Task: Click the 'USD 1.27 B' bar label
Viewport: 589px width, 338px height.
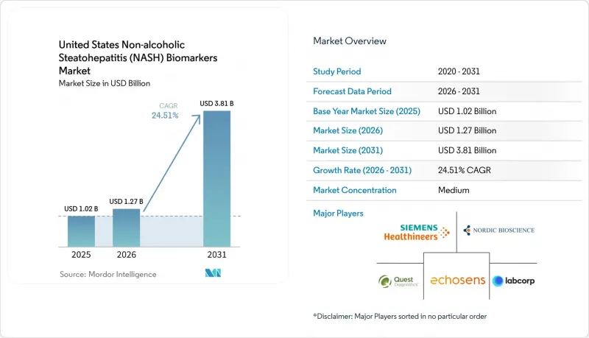Action: click(x=126, y=201)
